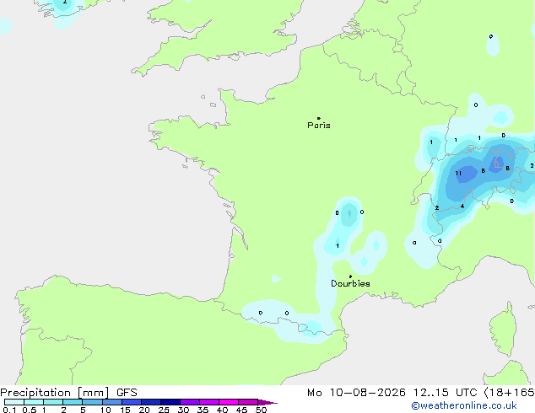Click the Dourbies location dot marker

coord(350,276)
